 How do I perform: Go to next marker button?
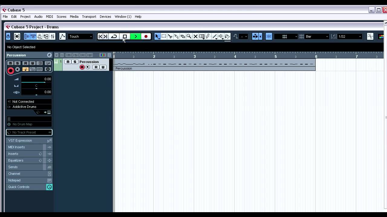pos(106,36)
